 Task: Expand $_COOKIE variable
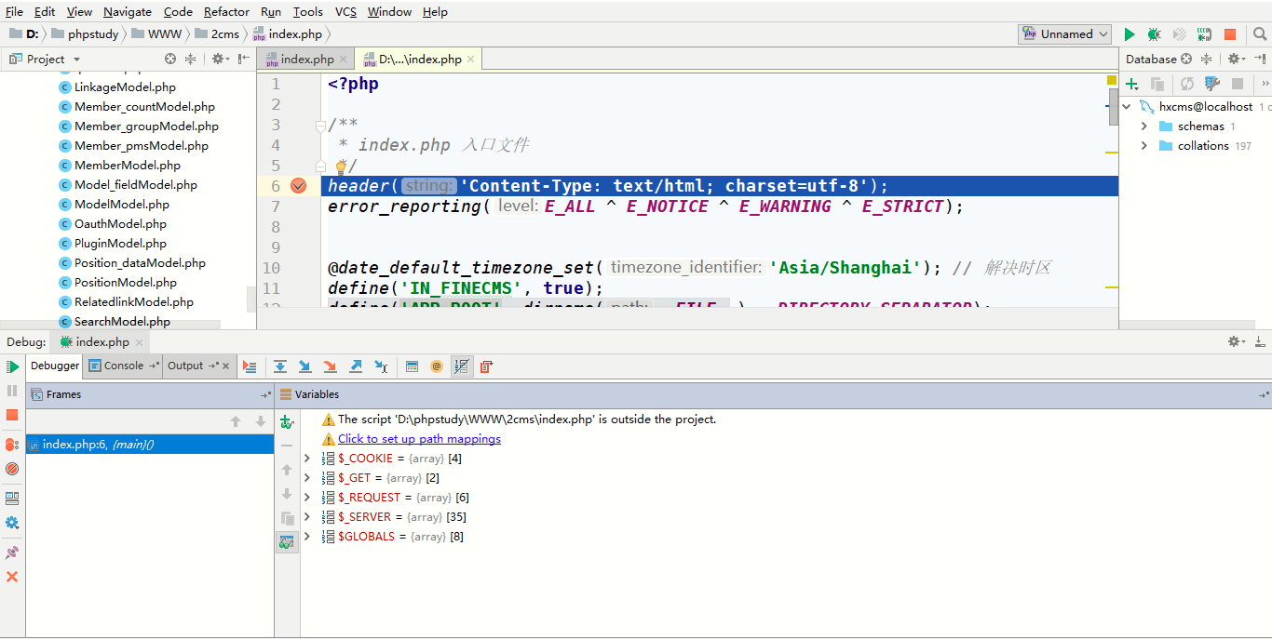coord(307,459)
